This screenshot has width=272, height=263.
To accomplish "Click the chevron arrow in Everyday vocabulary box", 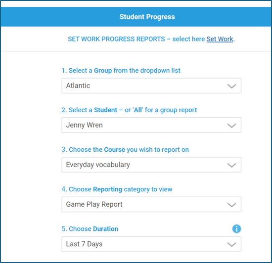I will click(x=231, y=165).
